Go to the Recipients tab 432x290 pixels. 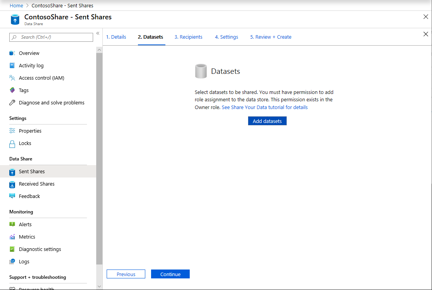click(x=188, y=37)
